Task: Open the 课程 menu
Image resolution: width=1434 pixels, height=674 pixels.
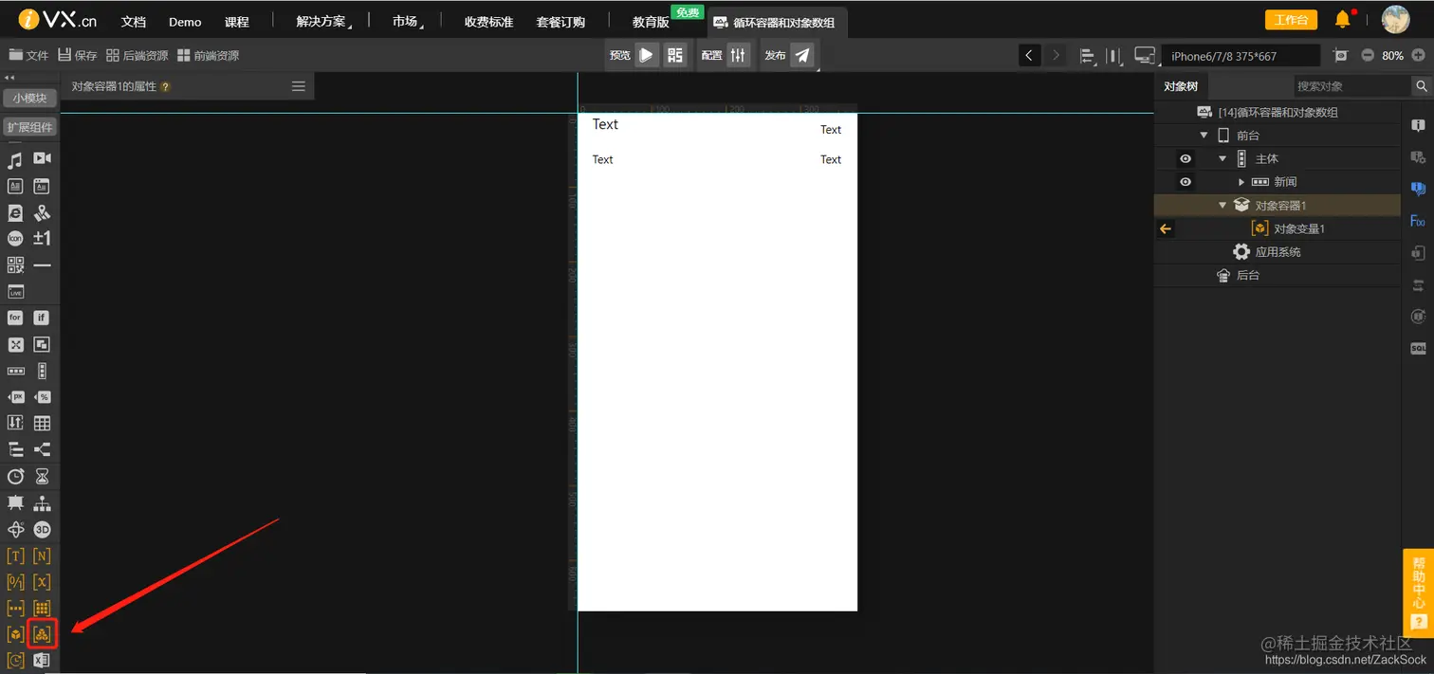Action: [237, 22]
